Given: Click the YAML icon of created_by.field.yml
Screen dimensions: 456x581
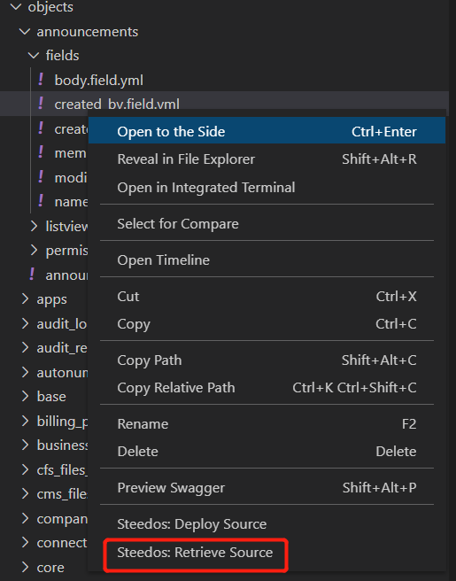Looking at the screenshot, I should point(41,104).
